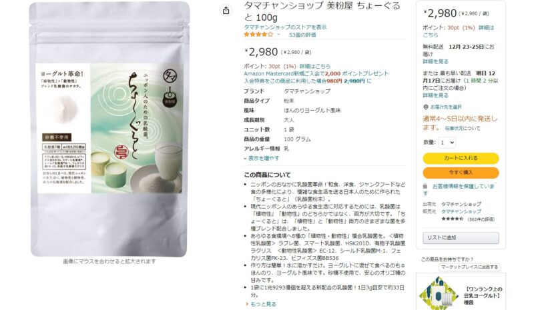Open the 数量 quantity dropdown
The image size is (534, 310).
447,143
